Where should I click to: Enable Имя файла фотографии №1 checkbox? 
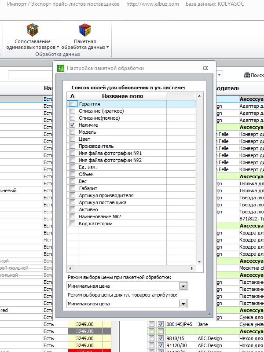tap(72, 153)
